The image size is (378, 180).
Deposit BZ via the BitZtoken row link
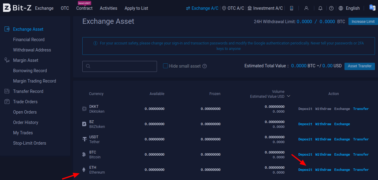pyautogui.click(x=305, y=124)
